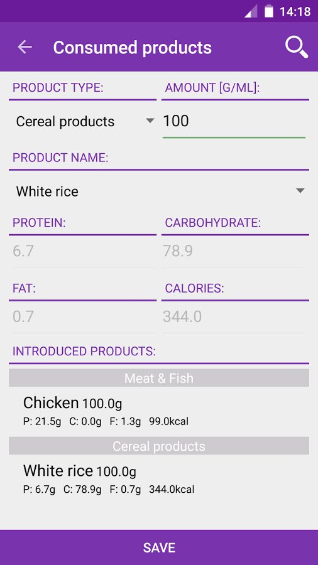
Task: Open product search with magnifier icon
Action: (x=297, y=47)
